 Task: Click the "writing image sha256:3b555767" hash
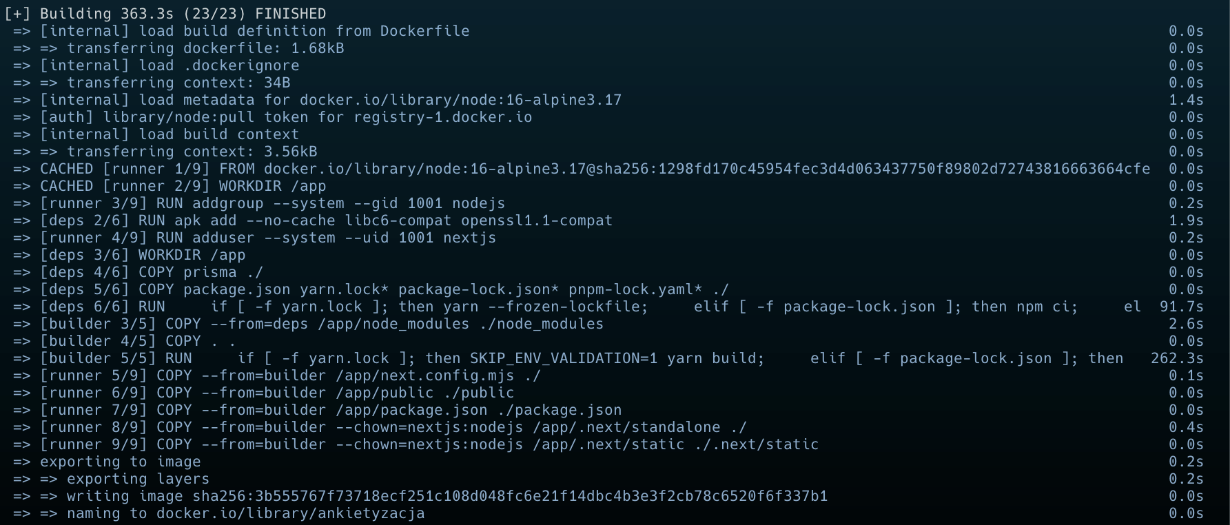[510, 496]
